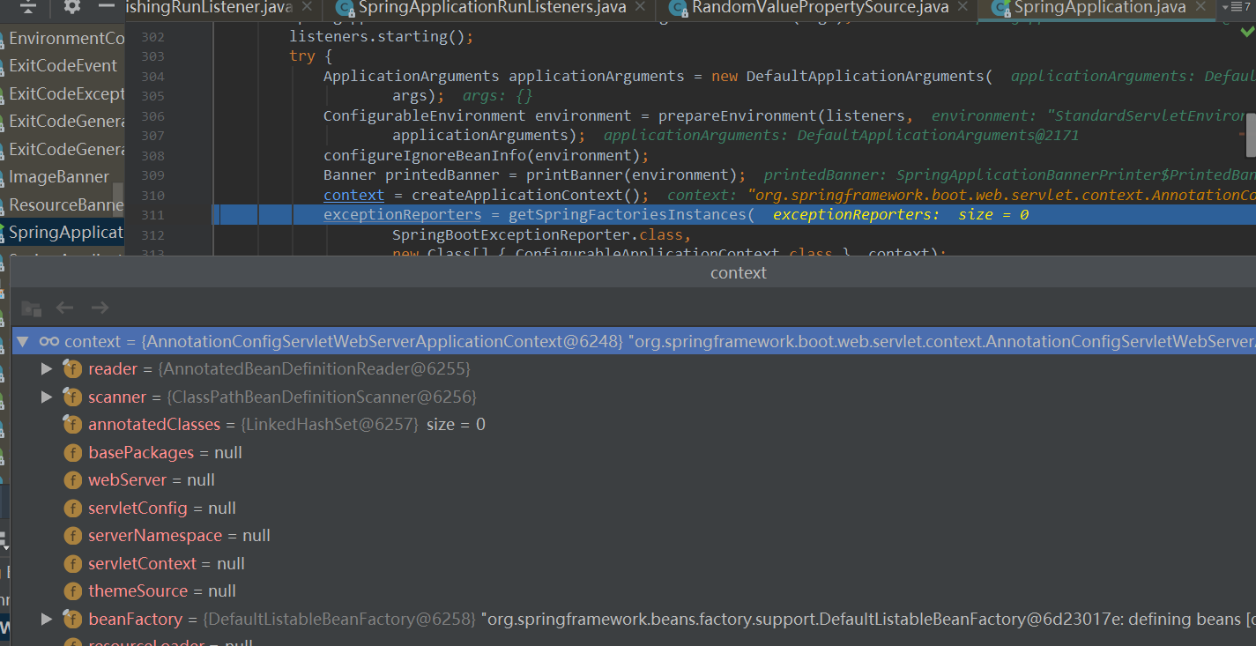Select the webServer = null row
This screenshot has height=646, width=1256.
click(634, 480)
